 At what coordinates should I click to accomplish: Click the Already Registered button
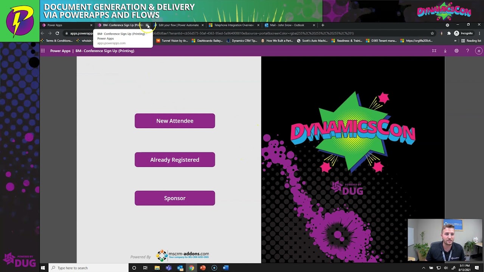point(175,160)
